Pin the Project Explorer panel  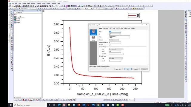coord(39,11)
